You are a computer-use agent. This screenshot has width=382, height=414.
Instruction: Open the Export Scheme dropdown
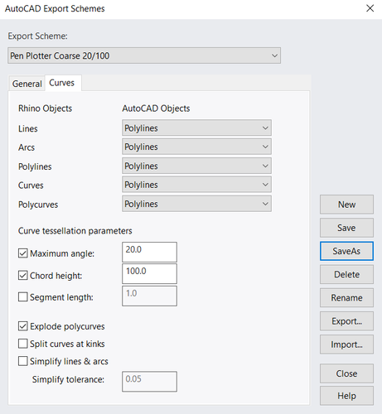pos(144,55)
